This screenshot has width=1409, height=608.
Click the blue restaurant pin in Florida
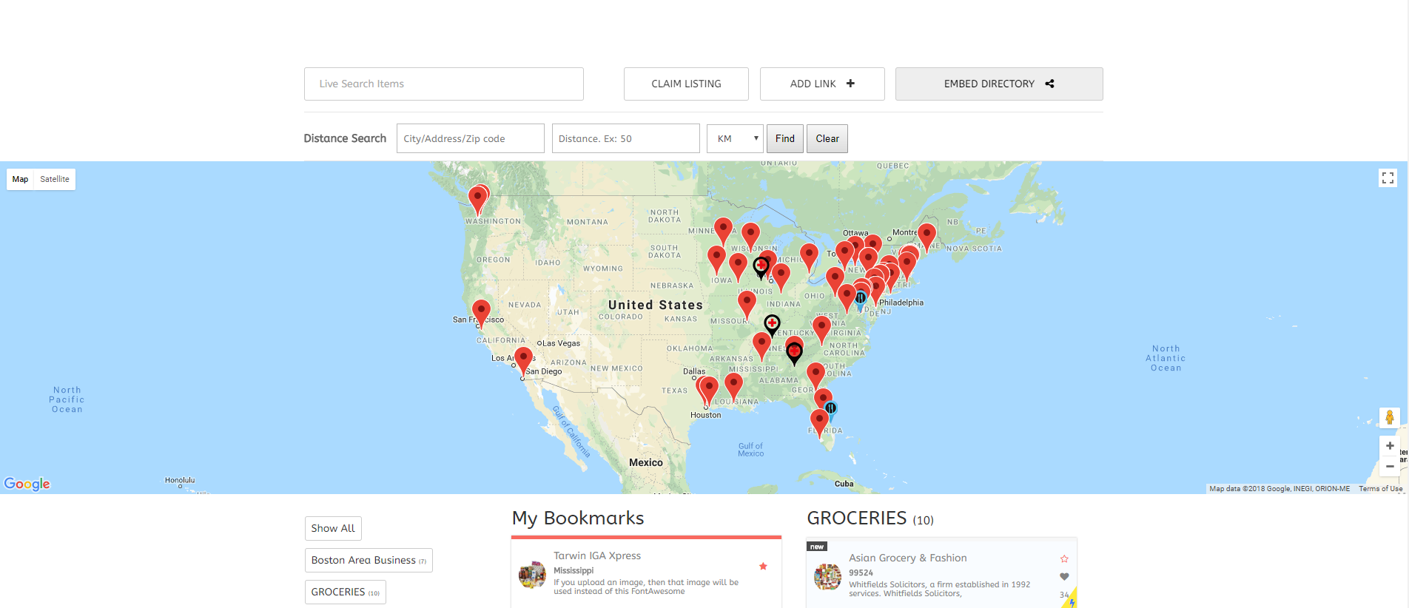coord(831,411)
